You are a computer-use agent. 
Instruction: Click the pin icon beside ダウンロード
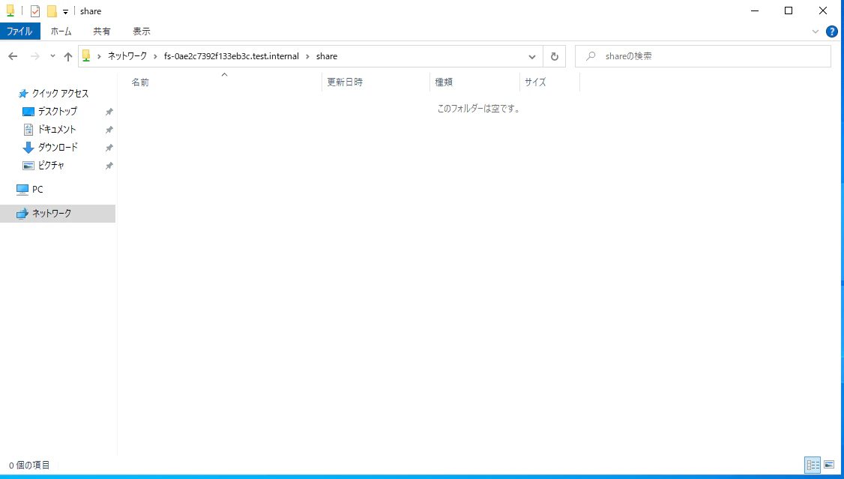[109, 148]
